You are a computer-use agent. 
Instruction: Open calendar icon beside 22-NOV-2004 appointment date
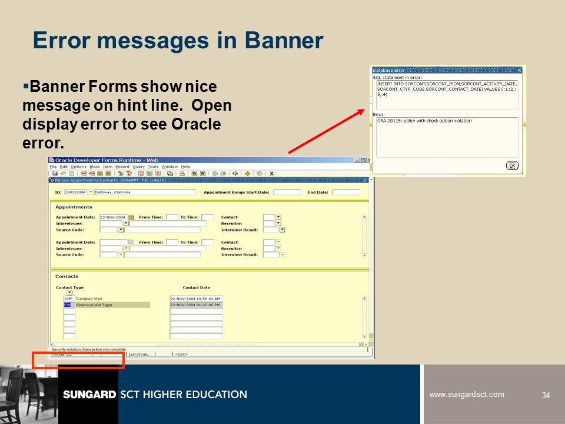[131, 217]
